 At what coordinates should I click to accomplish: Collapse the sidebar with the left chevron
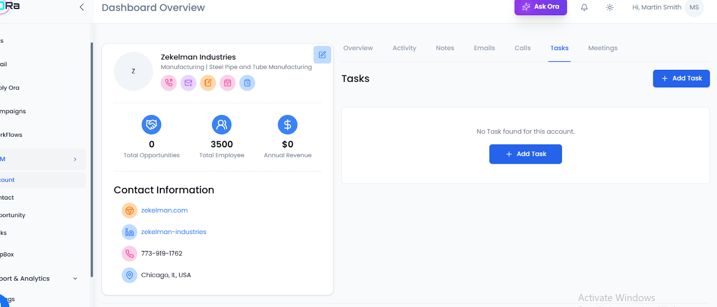pos(82,7)
